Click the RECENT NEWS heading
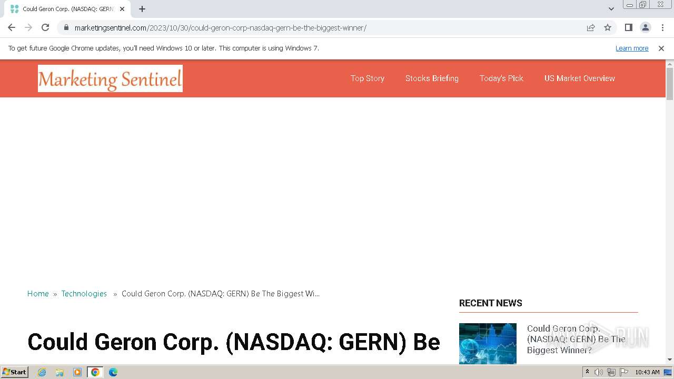 (491, 303)
